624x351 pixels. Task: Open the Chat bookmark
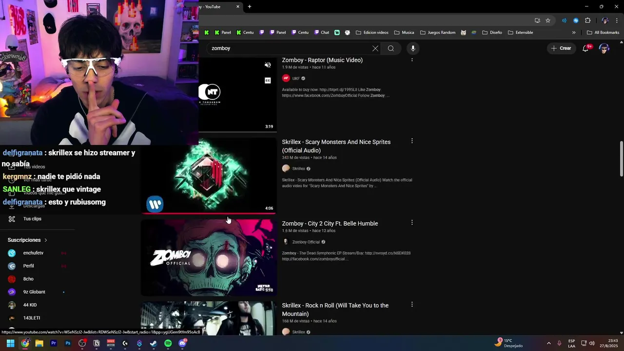pyautogui.click(x=321, y=33)
